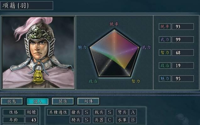The width and height of the screenshot is (200, 125).
Task: Click the general's portrait image
Action: (38, 52)
